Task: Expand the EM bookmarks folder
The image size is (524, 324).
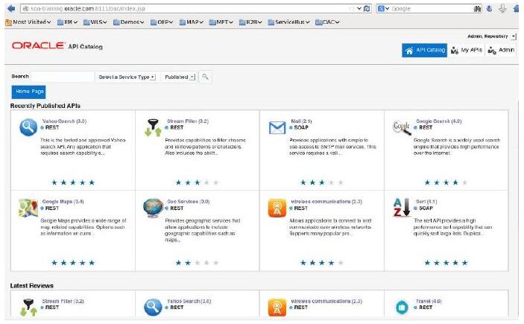Action: pyautogui.click(x=67, y=22)
